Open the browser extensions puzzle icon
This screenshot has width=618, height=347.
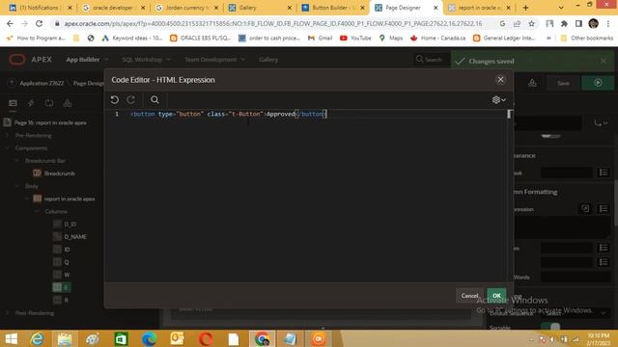coord(564,23)
